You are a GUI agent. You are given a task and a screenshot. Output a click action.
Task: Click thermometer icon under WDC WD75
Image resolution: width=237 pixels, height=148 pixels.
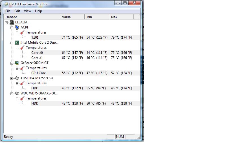click(22, 98)
